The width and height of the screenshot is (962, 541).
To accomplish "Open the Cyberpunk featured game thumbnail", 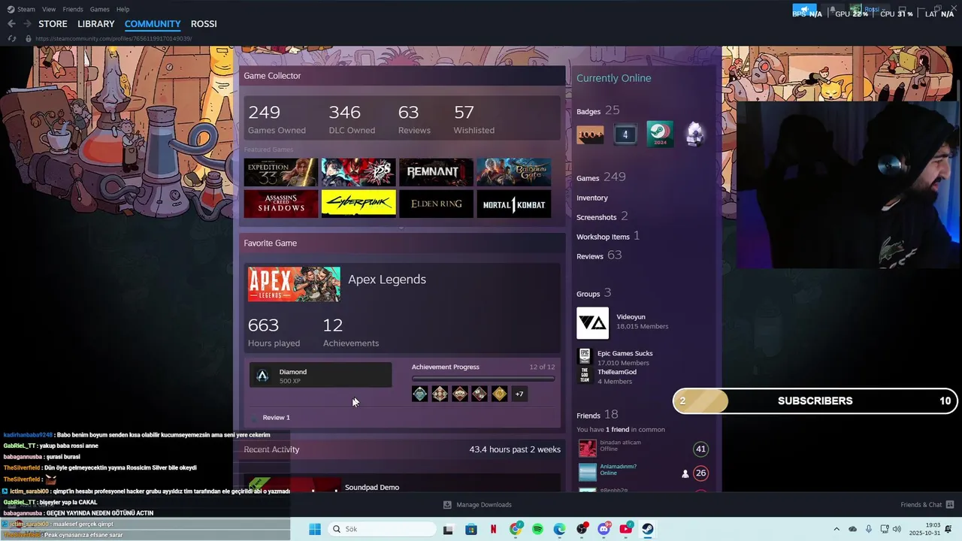I will (x=358, y=204).
